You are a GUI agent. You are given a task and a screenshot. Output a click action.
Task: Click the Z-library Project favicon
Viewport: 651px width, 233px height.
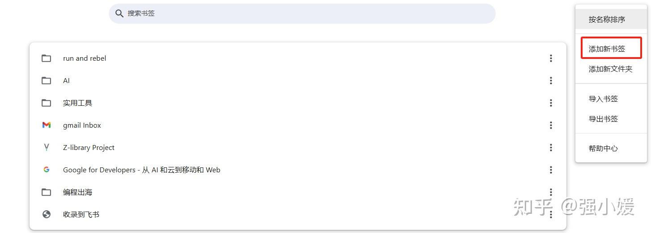point(47,148)
